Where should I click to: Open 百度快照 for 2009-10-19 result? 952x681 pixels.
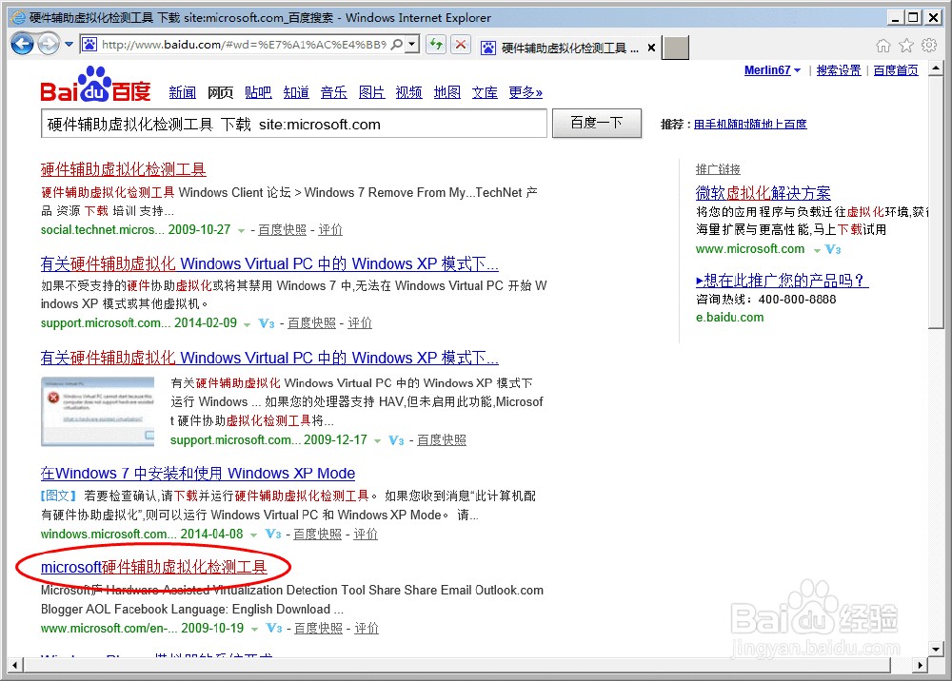pyautogui.click(x=319, y=629)
